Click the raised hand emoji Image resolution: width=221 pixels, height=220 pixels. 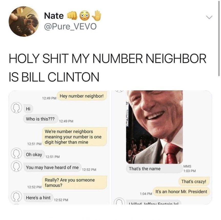(97, 15)
